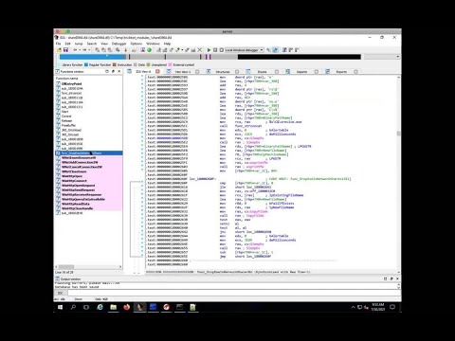Click the save database floppy icon
Viewport: 455px width, 341px height.
(x=65, y=50)
